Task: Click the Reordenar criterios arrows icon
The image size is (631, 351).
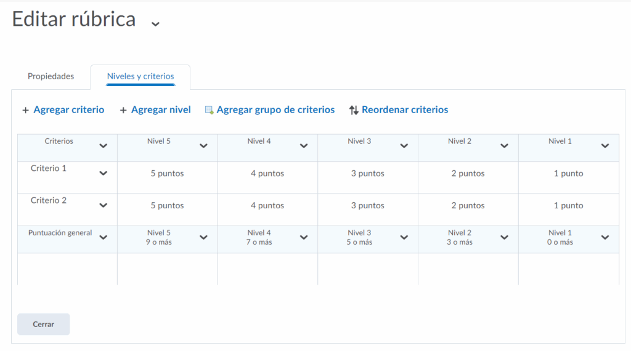Action: (x=354, y=110)
